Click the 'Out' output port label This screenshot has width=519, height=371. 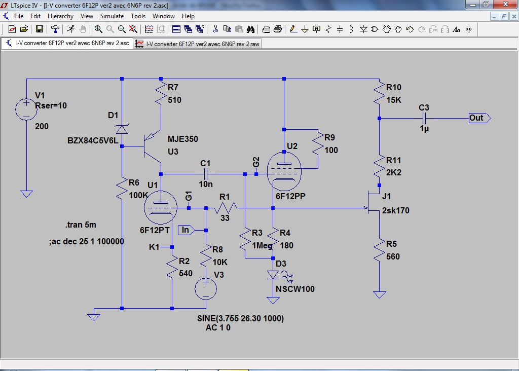tap(479, 118)
